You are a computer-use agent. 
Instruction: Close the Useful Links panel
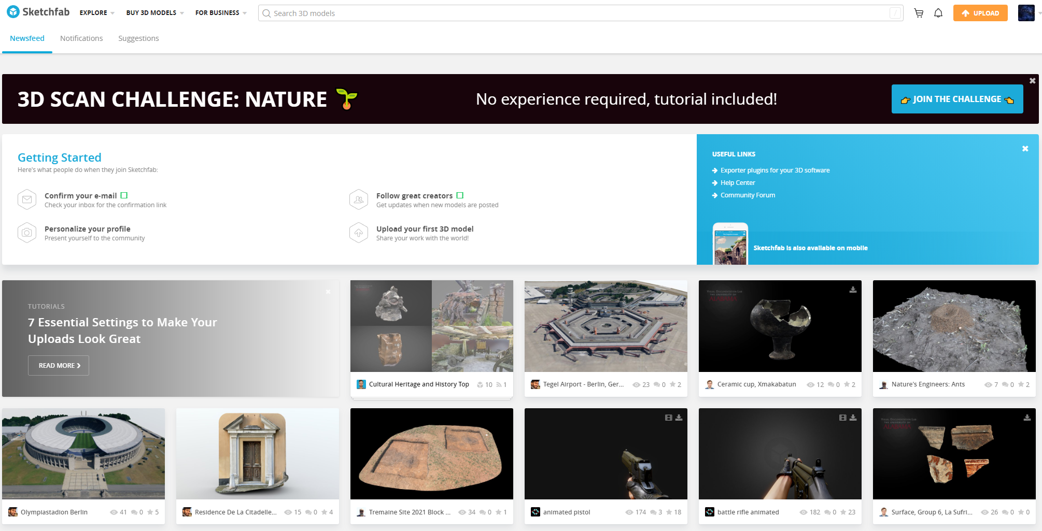pos(1025,149)
